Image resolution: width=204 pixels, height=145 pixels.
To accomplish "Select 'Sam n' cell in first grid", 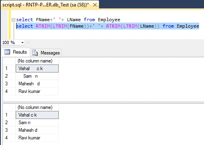I will pyautogui.click(x=37, y=76).
